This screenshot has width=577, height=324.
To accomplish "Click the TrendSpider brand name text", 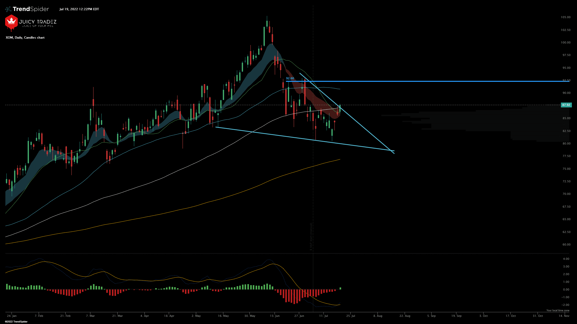I will coord(31,9).
